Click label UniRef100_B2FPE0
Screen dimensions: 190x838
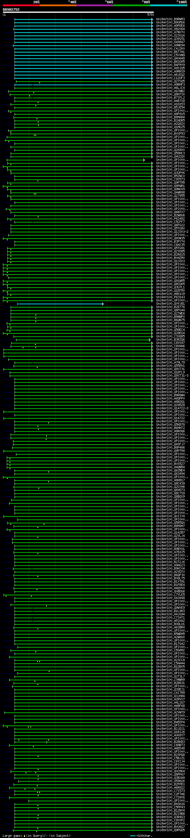click(x=170, y=784)
